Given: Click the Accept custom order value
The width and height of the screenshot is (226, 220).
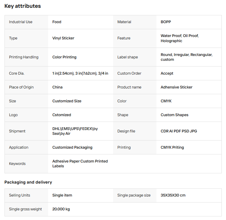Looking at the screenshot, I should click(x=167, y=73).
